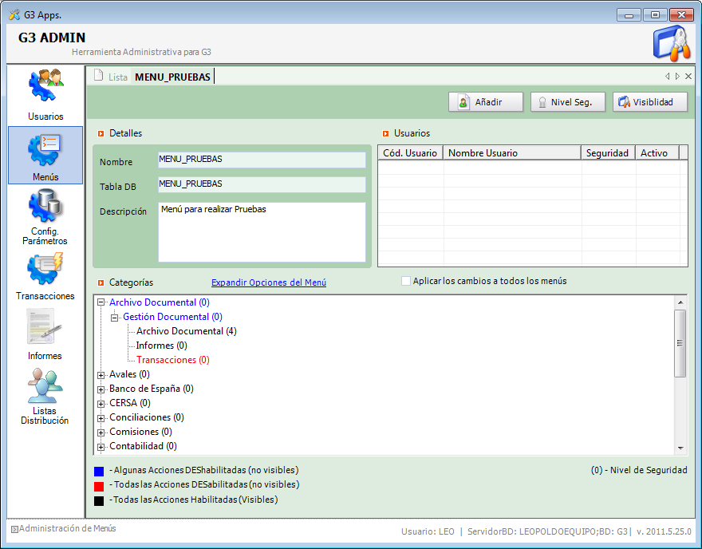Image resolution: width=702 pixels, height=549 pixels.
Task: Select the MENU_PRUEBAS tab
Action: pyautogui.click(x=172, y=77)
